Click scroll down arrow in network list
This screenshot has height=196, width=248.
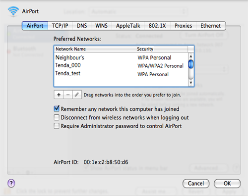(x=191, y=83)
